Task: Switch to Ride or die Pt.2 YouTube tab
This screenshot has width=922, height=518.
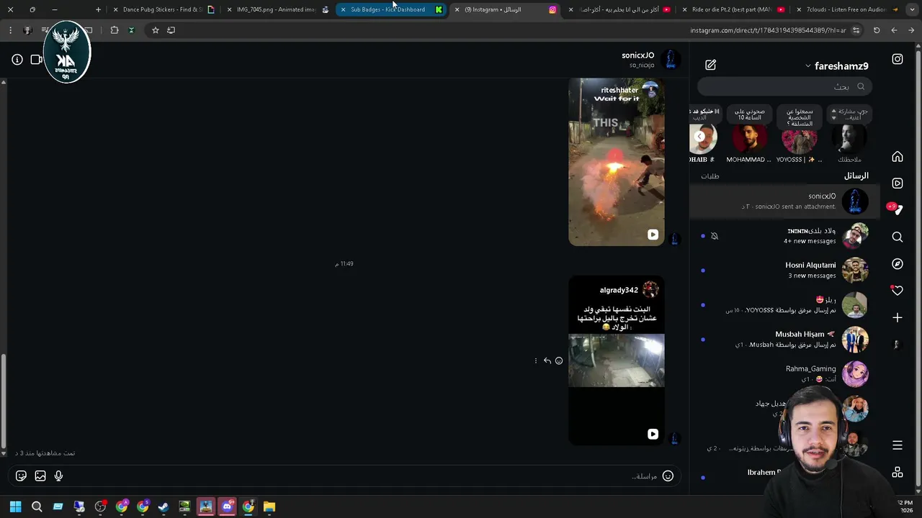Action: click(733, 9)
